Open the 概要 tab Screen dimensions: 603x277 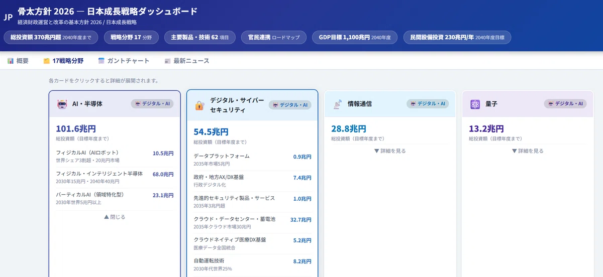click(18, 61)
